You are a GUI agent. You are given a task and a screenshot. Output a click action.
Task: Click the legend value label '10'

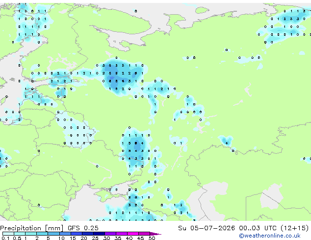click(x=61, y=238)
